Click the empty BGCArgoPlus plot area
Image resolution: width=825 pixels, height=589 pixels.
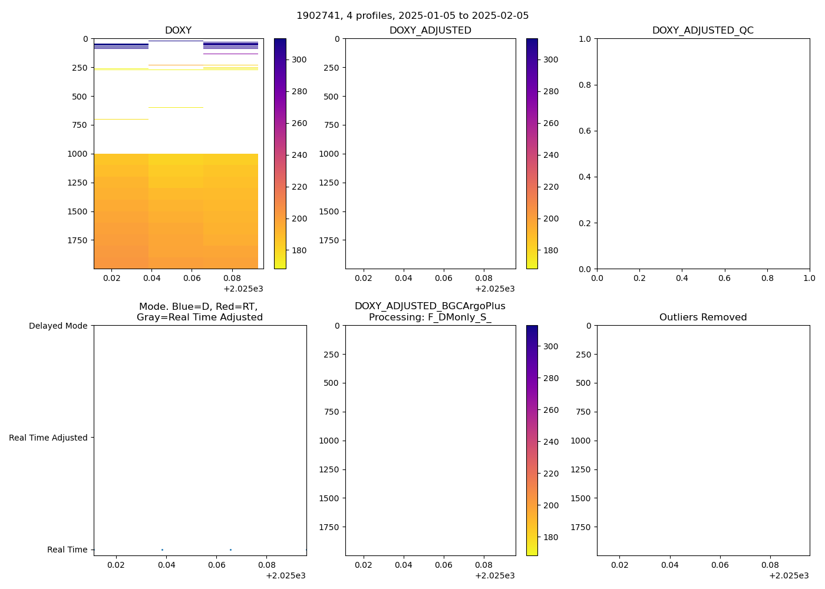click(430, 440)
